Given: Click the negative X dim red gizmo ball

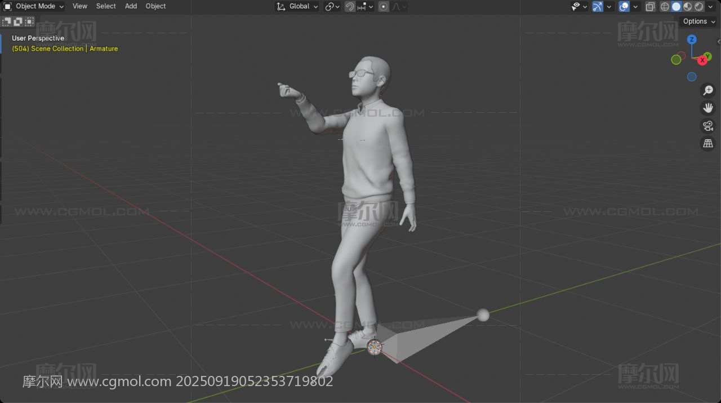Looking at the screenshot, I should click(x=682, y=55).
